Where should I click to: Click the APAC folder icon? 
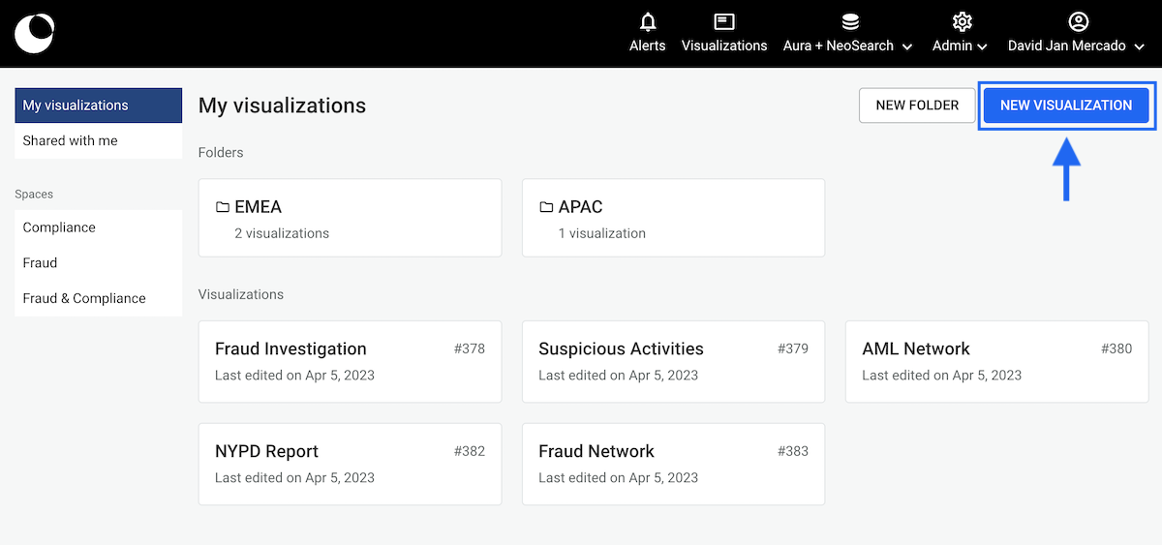[x=546, y=207]
